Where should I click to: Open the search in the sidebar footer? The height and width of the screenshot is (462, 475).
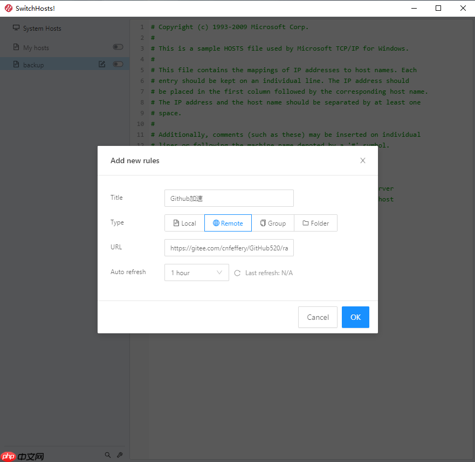click(x=108, y=455)
